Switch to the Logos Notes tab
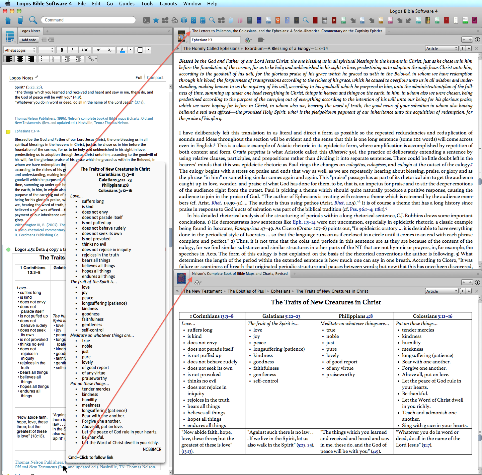482x475 pixels. click(30, 31)
